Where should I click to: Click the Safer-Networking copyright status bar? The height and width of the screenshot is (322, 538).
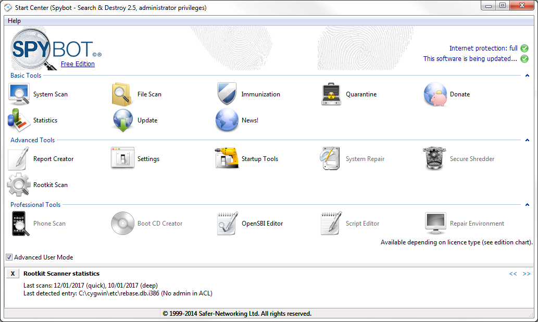tap(237, 314)
